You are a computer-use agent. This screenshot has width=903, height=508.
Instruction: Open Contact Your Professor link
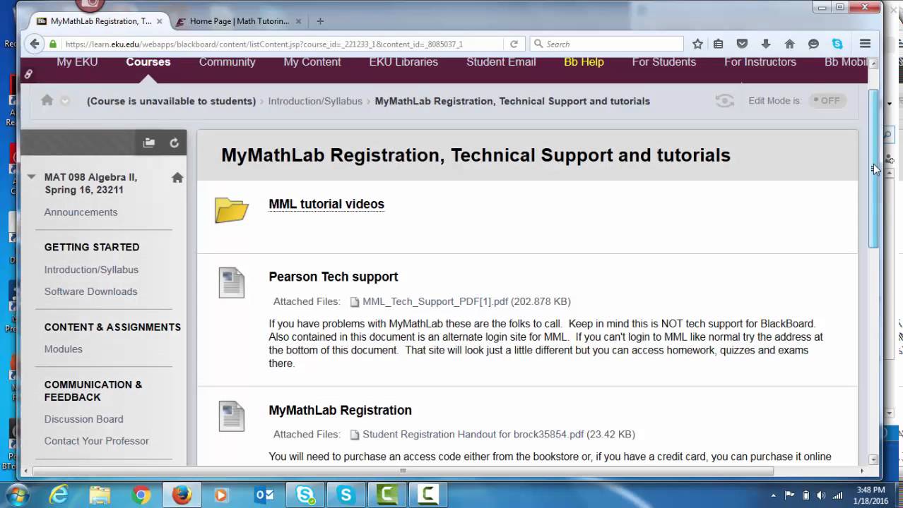click(x=96, y=441)
